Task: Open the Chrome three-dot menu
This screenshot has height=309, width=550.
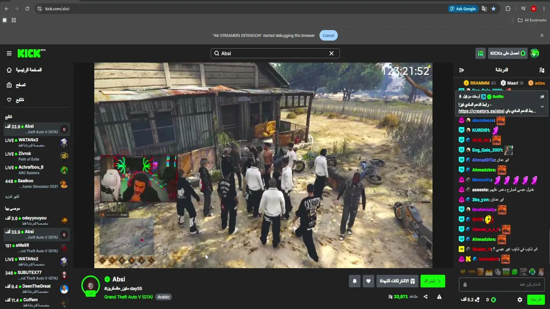Action: point(544,9)
